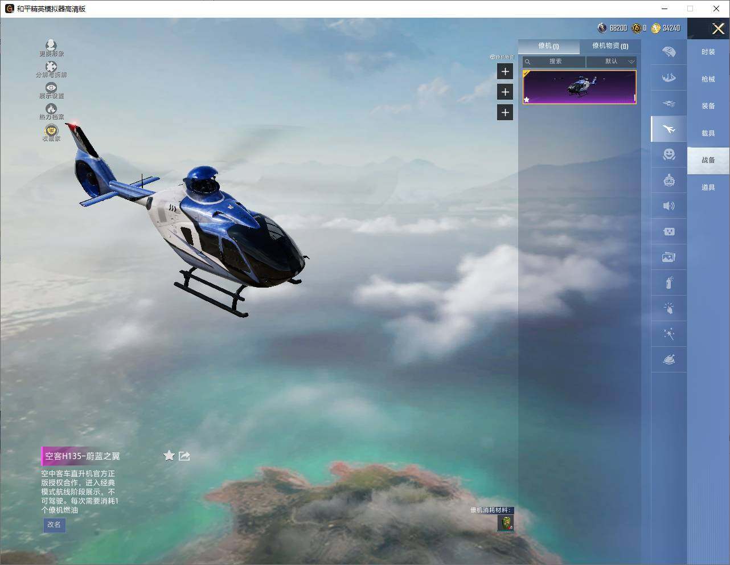This screenshot has height=565, width=730.
Task: Click the emulator logo in the title bar
Action: coord(9,9)
